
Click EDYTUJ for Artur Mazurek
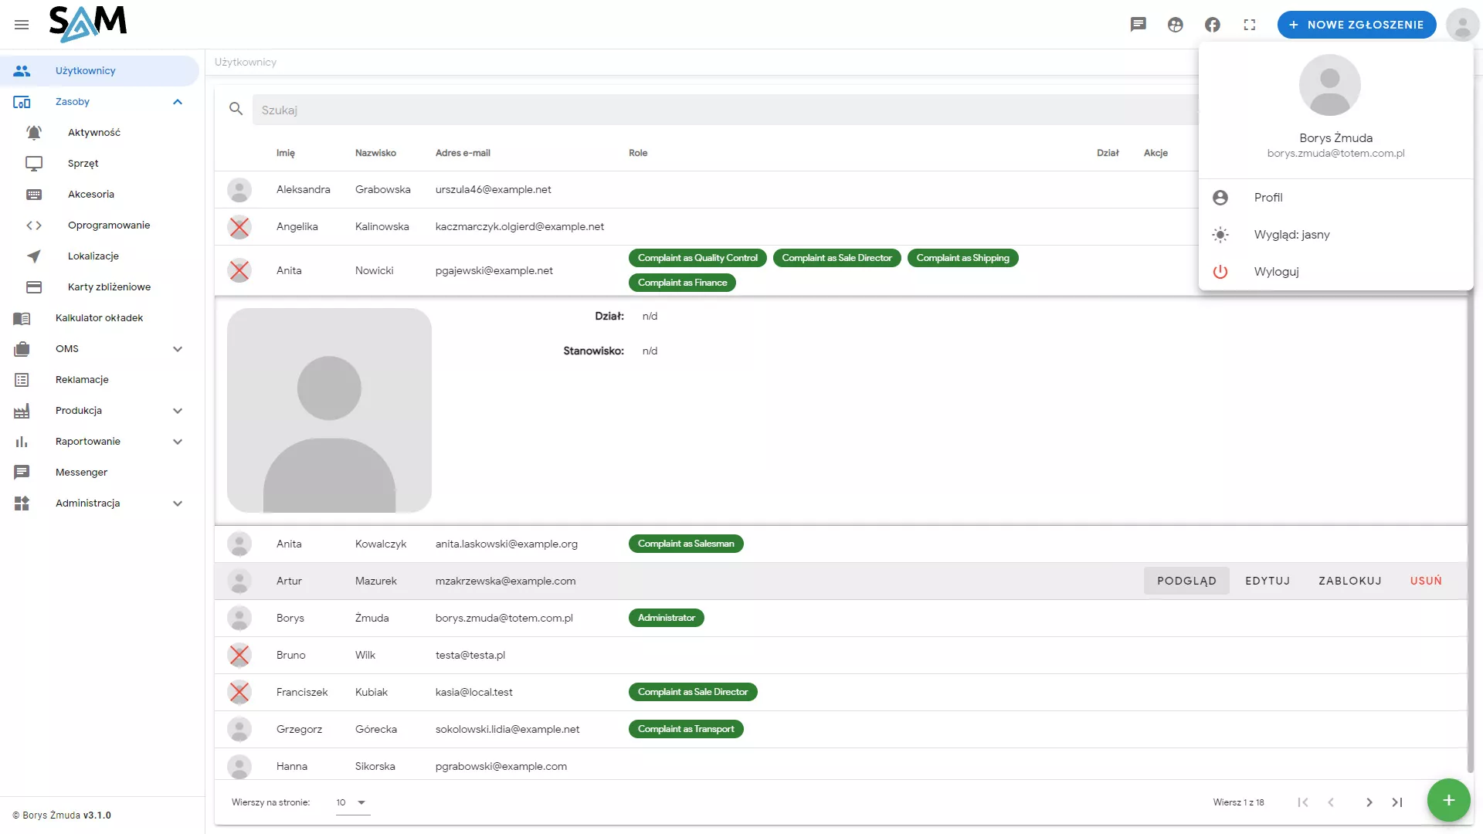1268,581
